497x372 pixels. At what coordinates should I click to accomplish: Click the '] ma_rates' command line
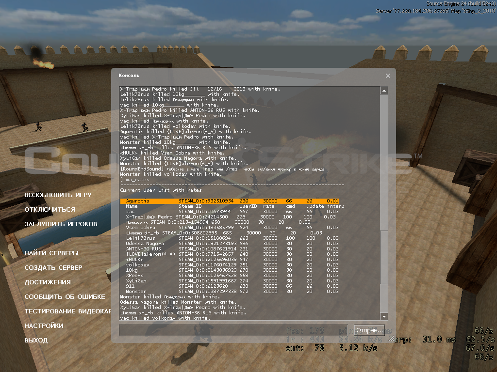(x=135, y=180)
